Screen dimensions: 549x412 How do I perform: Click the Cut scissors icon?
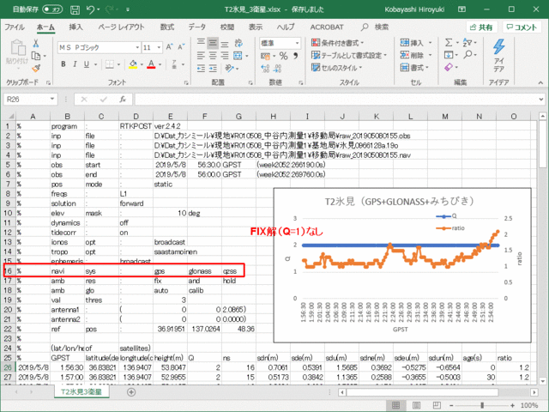[x=36, y=44]
